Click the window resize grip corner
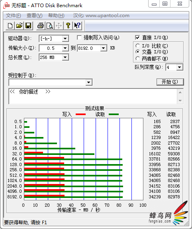The width and height of the screenshot is (192, 229). 186,223
